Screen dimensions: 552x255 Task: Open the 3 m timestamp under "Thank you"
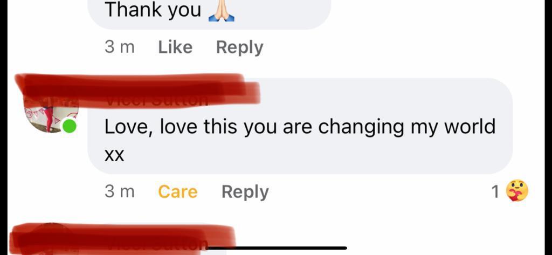point(119,47)
